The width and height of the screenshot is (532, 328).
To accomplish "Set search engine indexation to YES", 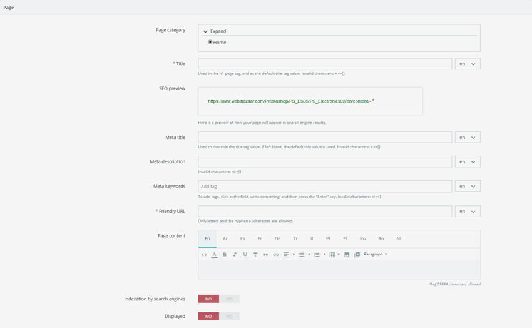I will 229,299.
